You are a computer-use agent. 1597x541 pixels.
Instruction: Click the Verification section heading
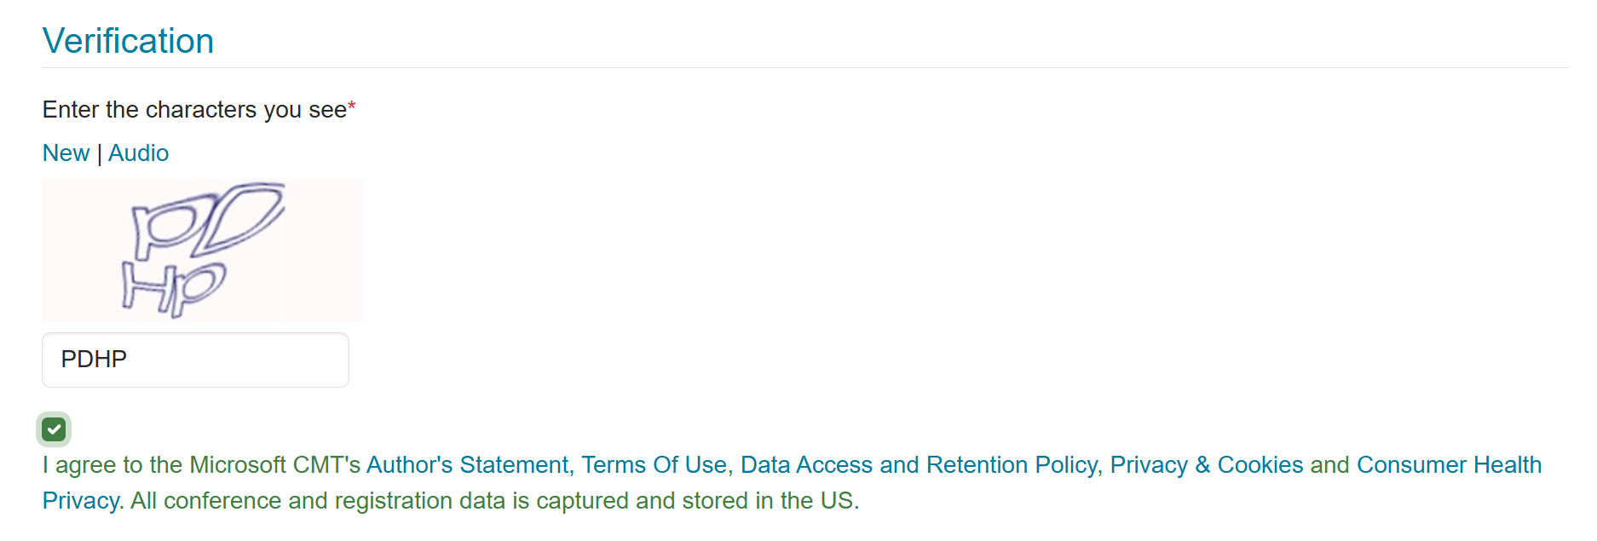[128, 41]
